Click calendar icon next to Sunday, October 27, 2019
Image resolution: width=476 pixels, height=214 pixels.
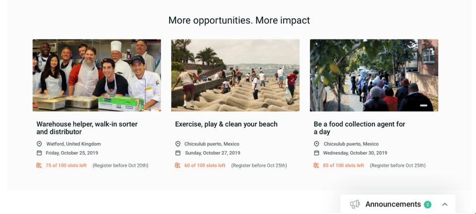point(178,153)
